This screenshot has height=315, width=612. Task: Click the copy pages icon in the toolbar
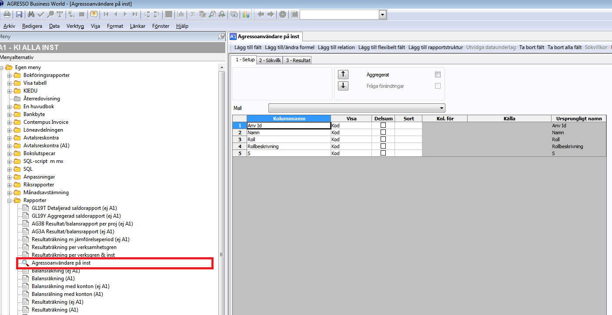202,14
